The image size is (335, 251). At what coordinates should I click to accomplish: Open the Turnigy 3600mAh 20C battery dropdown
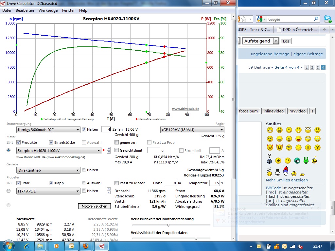[48, 130]
